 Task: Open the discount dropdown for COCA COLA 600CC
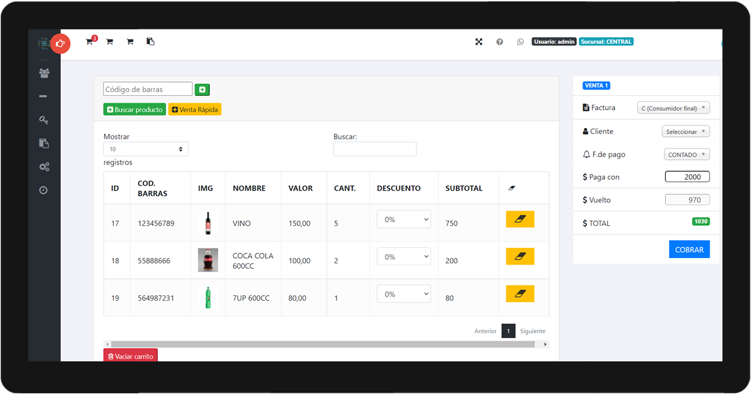point(404,257)
